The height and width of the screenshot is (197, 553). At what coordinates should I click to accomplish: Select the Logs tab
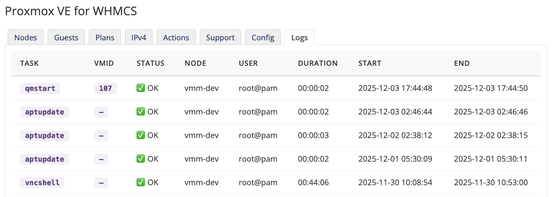click(x=299, y=38)
